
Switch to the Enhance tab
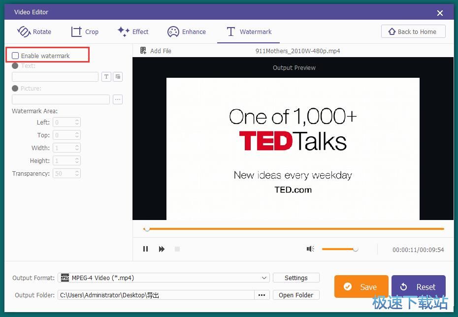[x=187, y=32]
